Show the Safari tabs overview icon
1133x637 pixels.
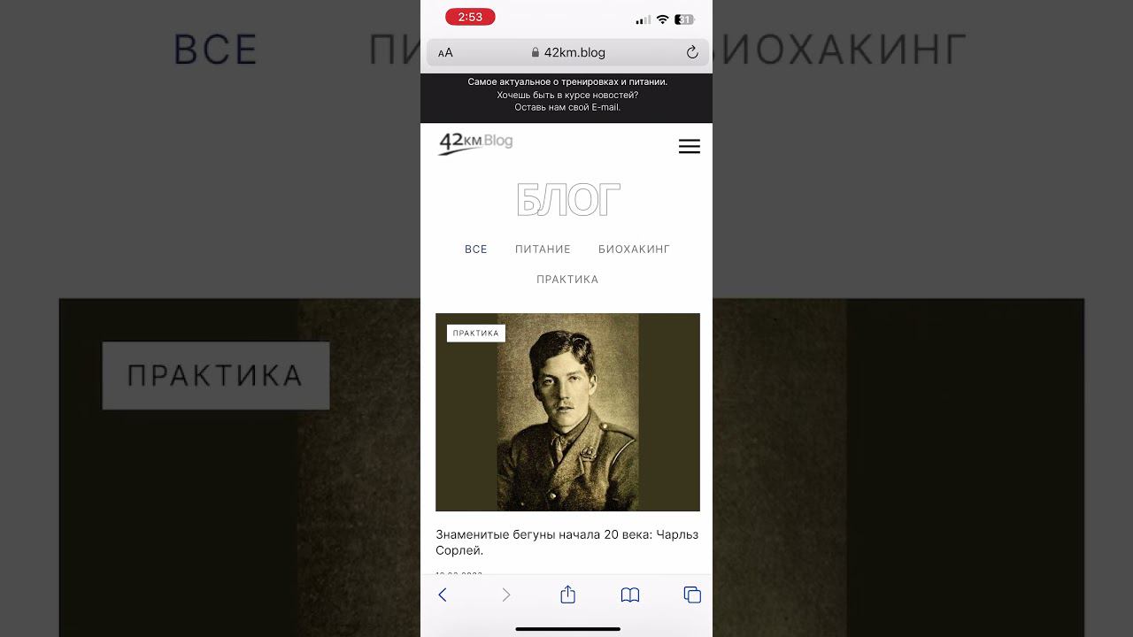[692, 595]
